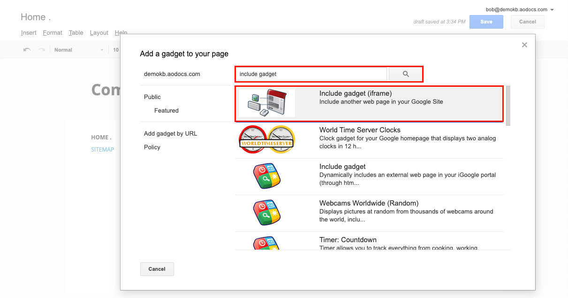Viewport: 568px width, 298px height.
Task: Click the undo arrow icon
Action: pos(27,49)
